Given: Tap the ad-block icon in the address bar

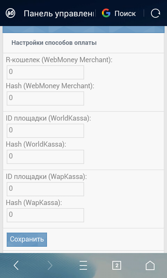Looking at the screenshot, I should [10, 13].
